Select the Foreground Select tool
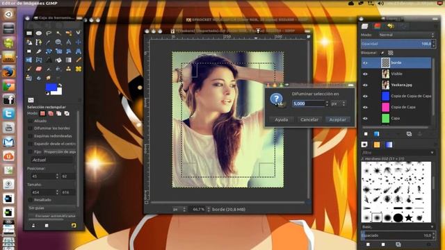Image resolution: width=445 pixels, height=250 pixels. tap(29, 42)
